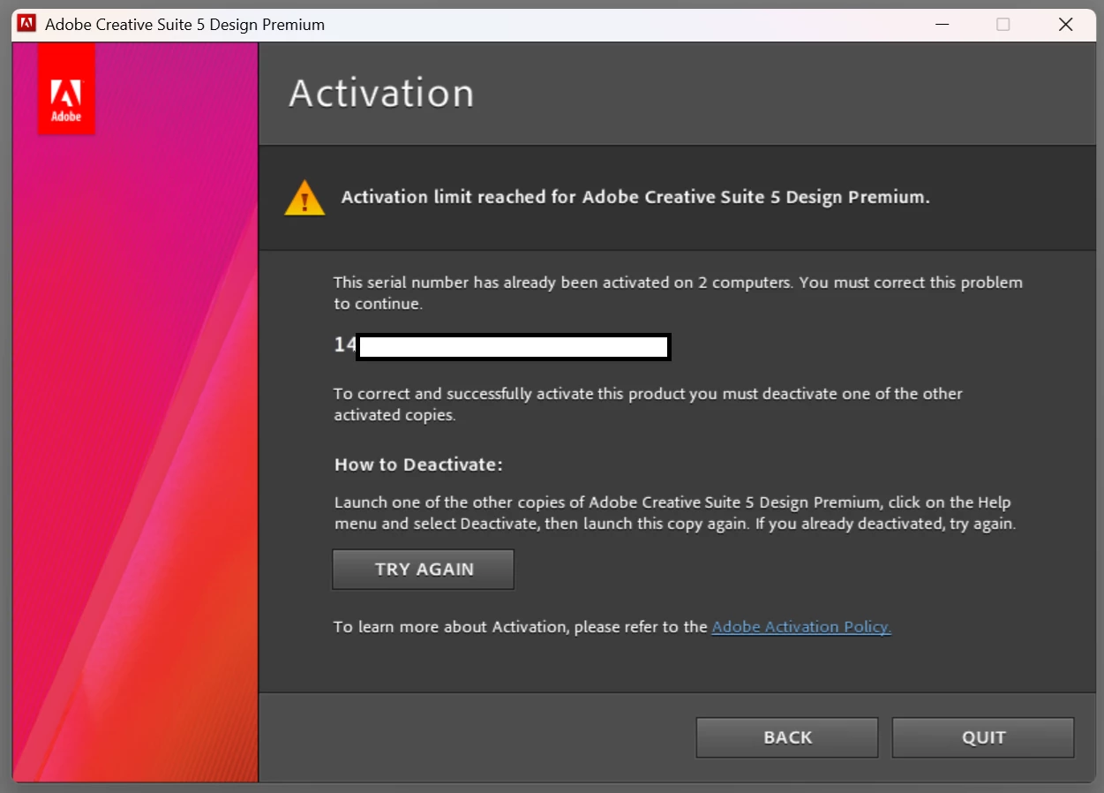1104x793 pixels.
Task: Click the Activation heading
Action: [x=381, y=94]
